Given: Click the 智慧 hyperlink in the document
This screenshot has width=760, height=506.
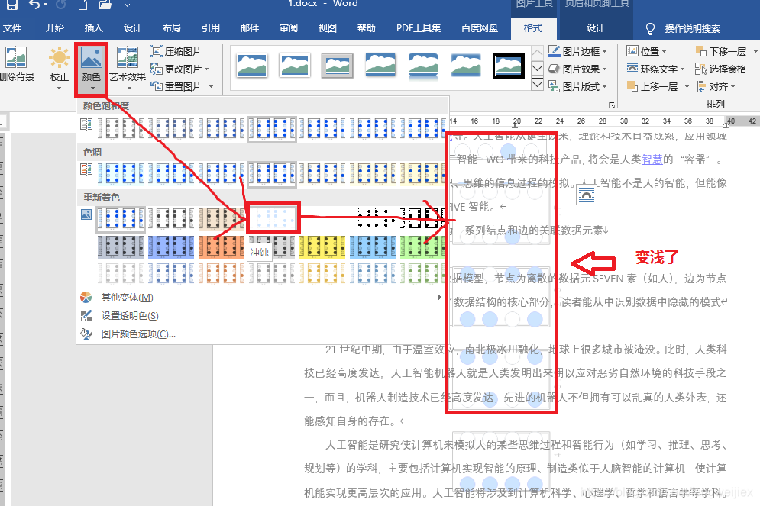Looking at the screenshot, I should pos(652,160).
